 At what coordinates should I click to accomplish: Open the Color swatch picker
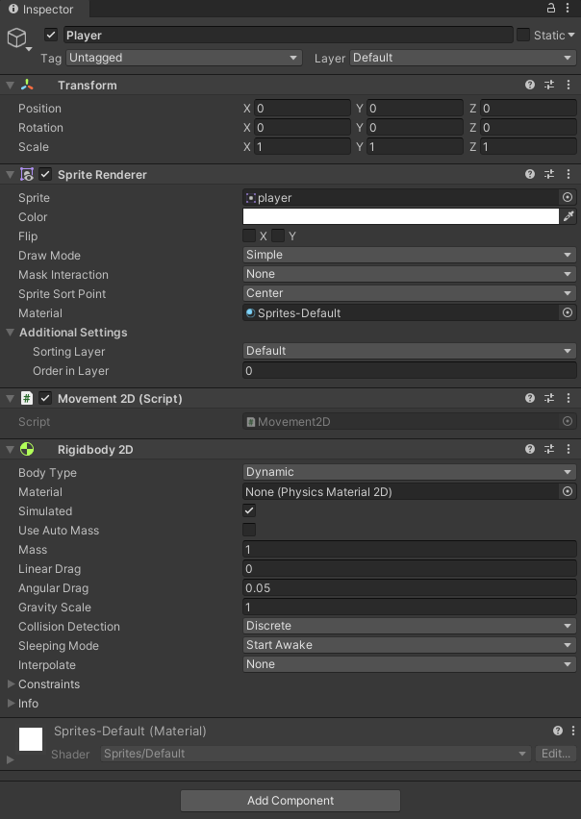(x=401, y=216)
